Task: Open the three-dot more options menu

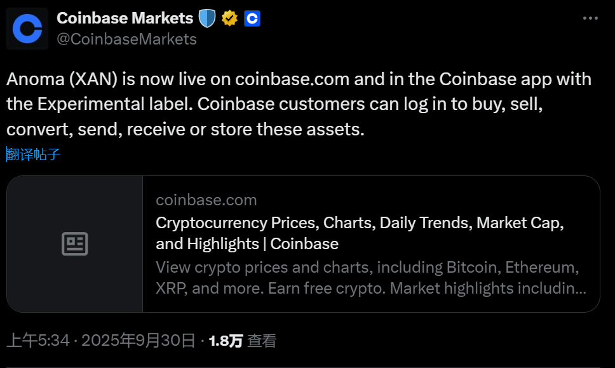Action: [x=591, y=19]
